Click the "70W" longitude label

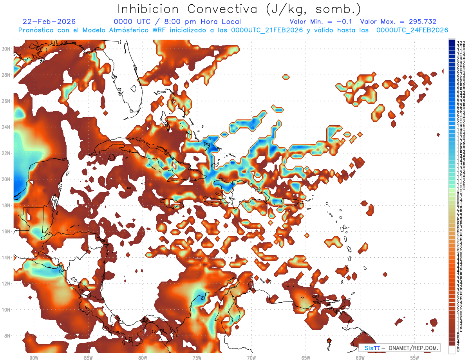point(251,358)
